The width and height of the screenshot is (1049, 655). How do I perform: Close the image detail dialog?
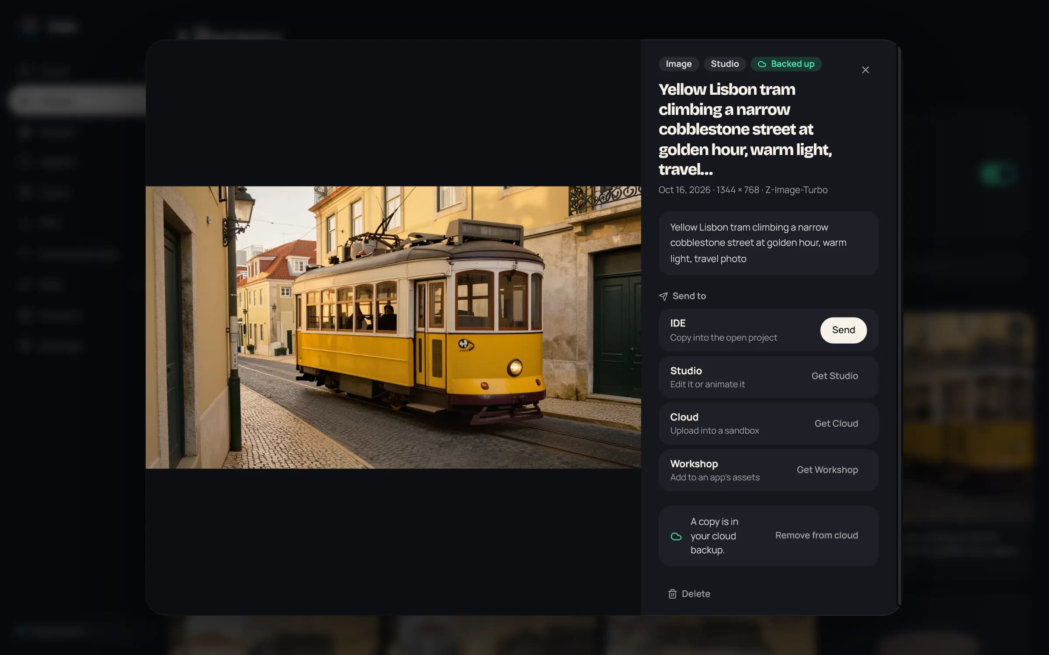[x=865, y=70]
